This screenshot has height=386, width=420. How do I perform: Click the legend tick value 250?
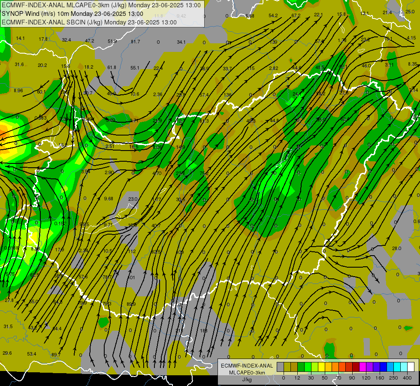point(393,378)
